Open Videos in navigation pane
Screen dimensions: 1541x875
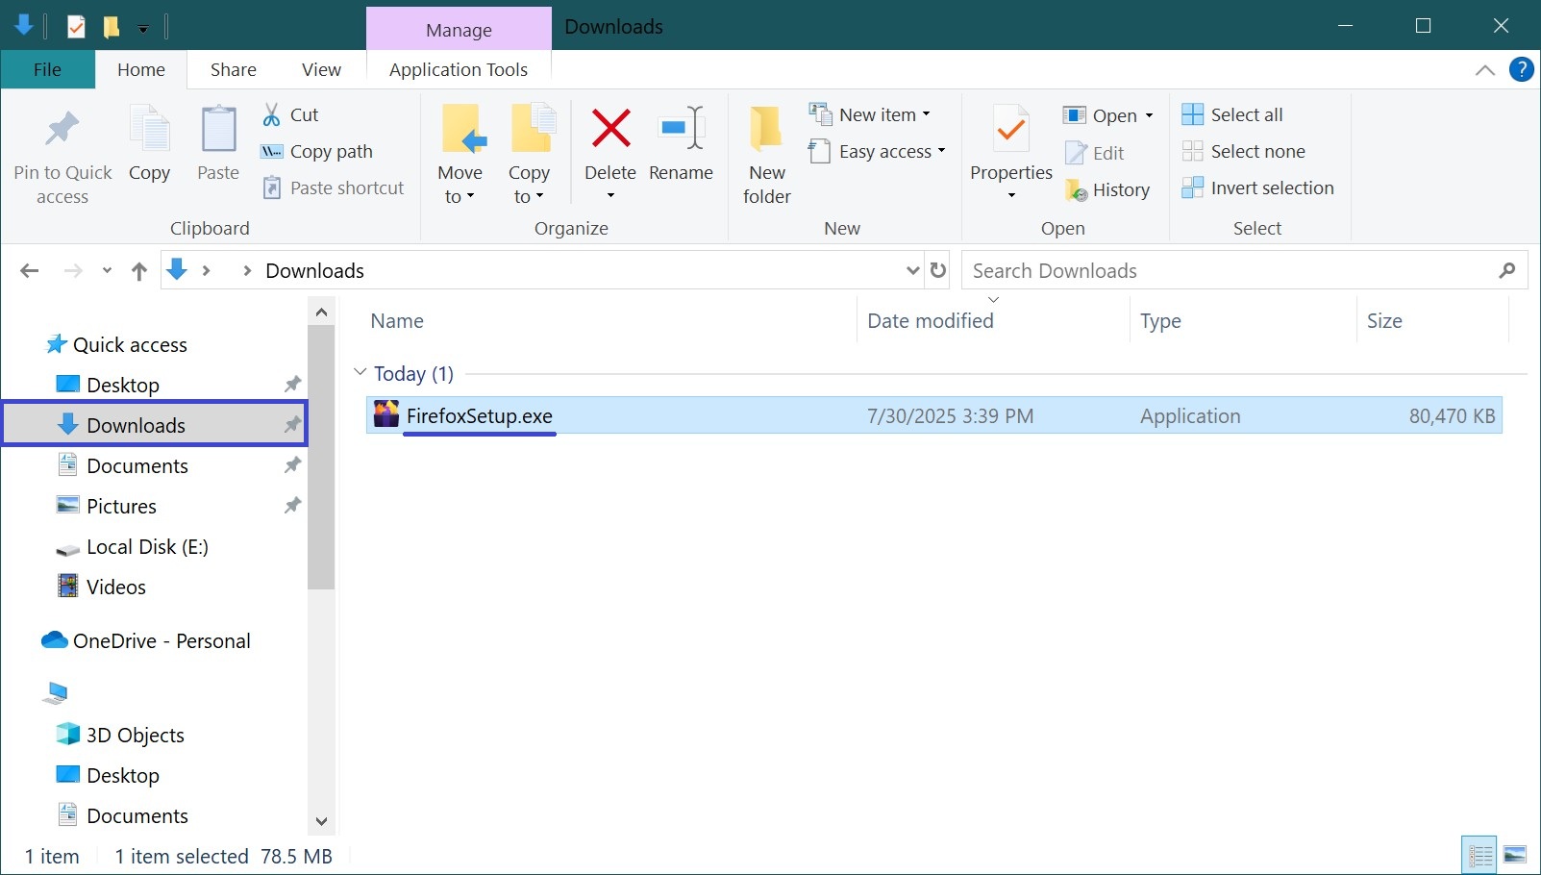tap(115, 587)
